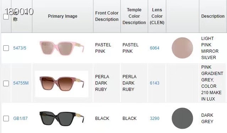Select the dark grey lens color swatch
The width and height of the screenshot is (227, 133).
182,118
